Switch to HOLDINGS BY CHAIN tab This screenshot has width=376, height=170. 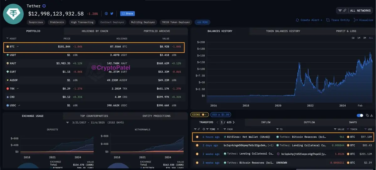tap(95, 31)
